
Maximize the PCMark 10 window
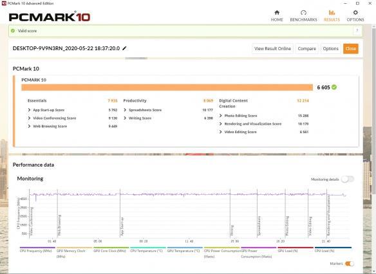[x=357, y=3]
